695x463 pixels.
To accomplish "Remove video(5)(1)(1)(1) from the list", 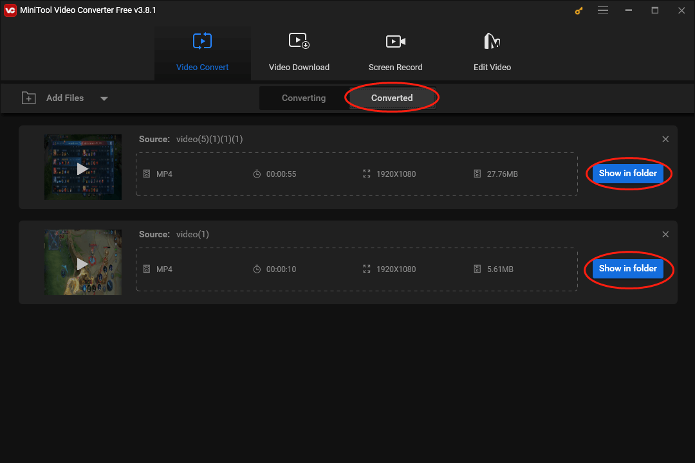I will pyautogui.click(x=665, y=139).
